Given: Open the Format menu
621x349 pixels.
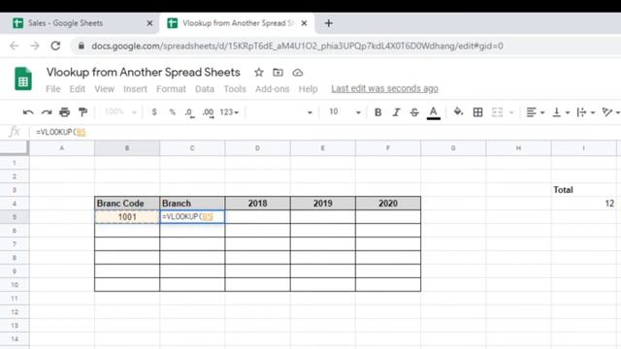Looking at the screenshot, I should point(171,89).
